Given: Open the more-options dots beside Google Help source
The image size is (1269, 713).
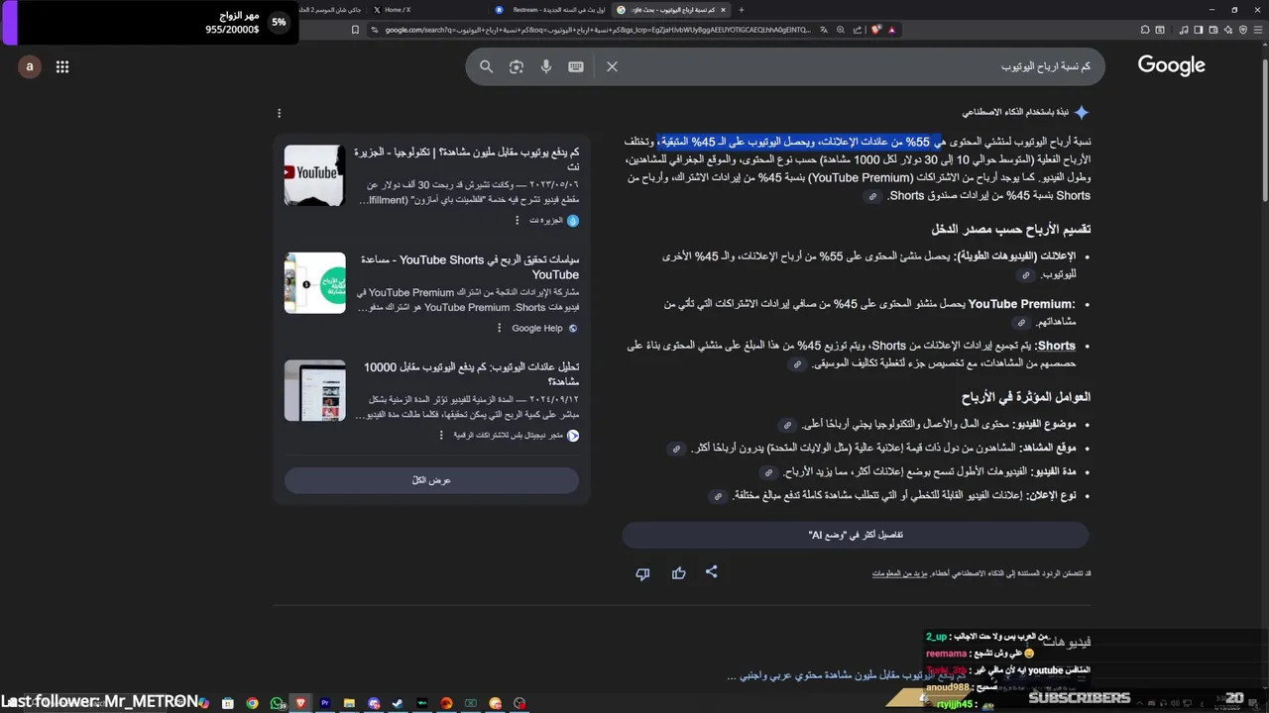Looking at the screenshot, I should (499, 328).
